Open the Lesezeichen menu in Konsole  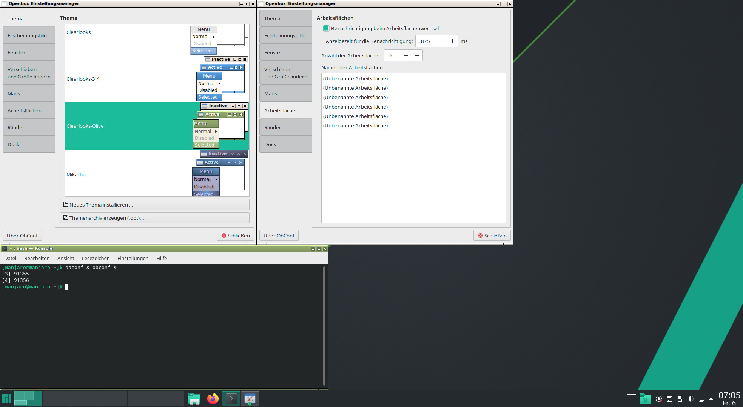tap(96, 258)
